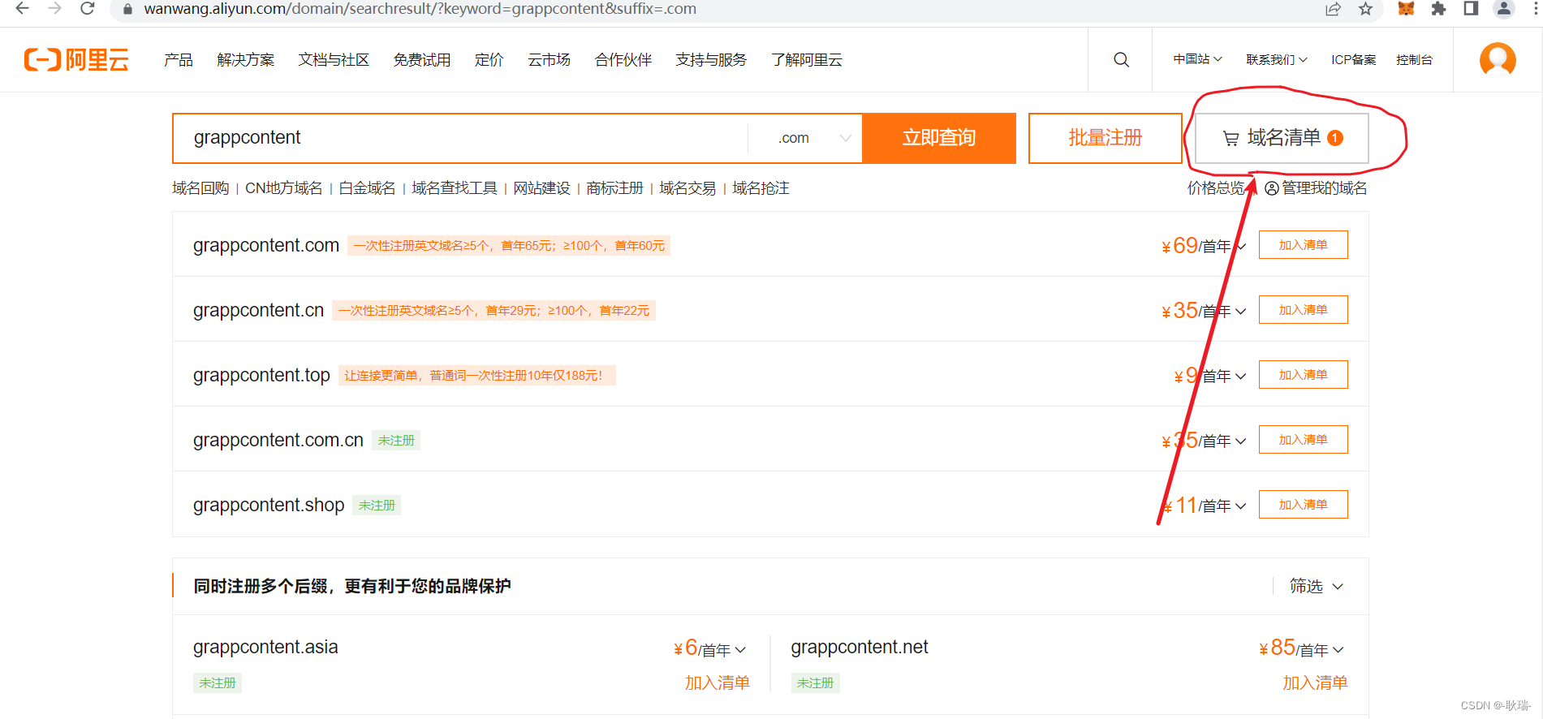Click the 立即查询 search button
This screenshot has height=719, width=1543.
[x=939, y=138]
